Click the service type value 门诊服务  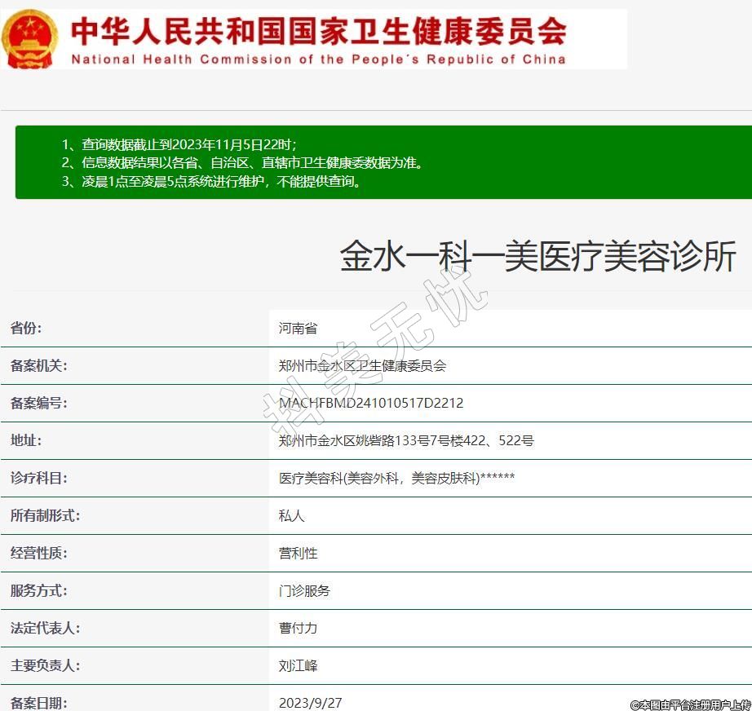(x=304, y=591)
